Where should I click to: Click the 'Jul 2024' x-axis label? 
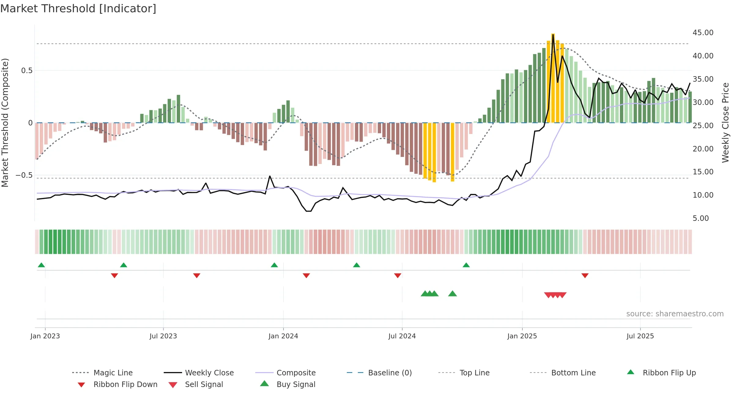click(402, 336)
